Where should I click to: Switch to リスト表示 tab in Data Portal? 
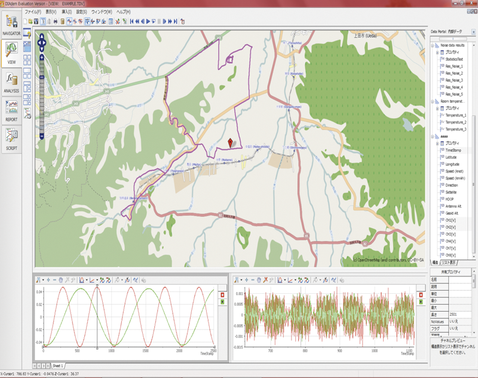[x=448, y=263]
